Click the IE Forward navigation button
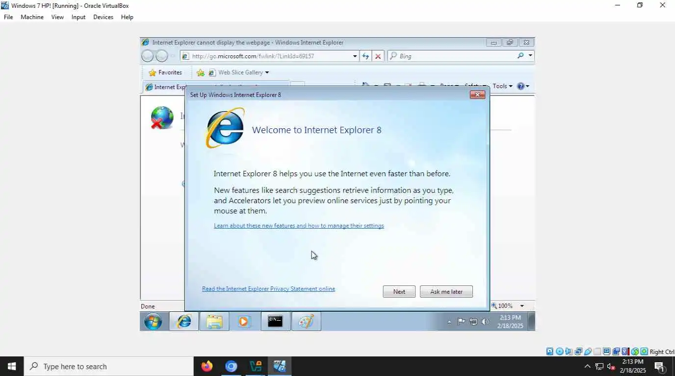 pyautogui.click(x=162, y=56)
